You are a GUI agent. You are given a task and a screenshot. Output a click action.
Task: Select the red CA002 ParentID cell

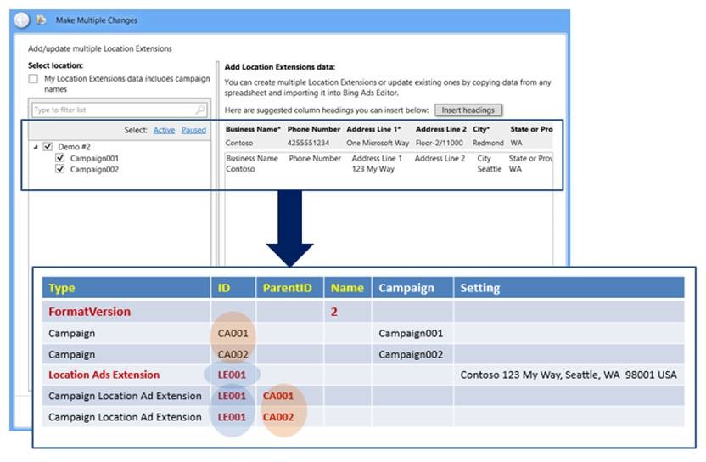pyautogui.click(x=277, y=417)
